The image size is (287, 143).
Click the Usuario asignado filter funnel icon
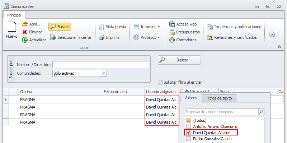[180, 90]
